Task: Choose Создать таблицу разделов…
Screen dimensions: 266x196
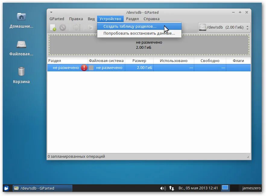Action: click(139, 26)
